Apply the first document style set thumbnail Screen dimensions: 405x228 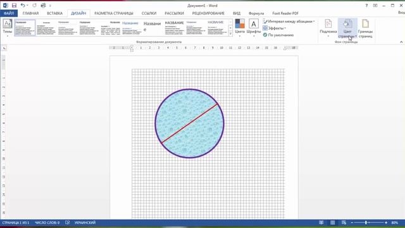point(25,27)
